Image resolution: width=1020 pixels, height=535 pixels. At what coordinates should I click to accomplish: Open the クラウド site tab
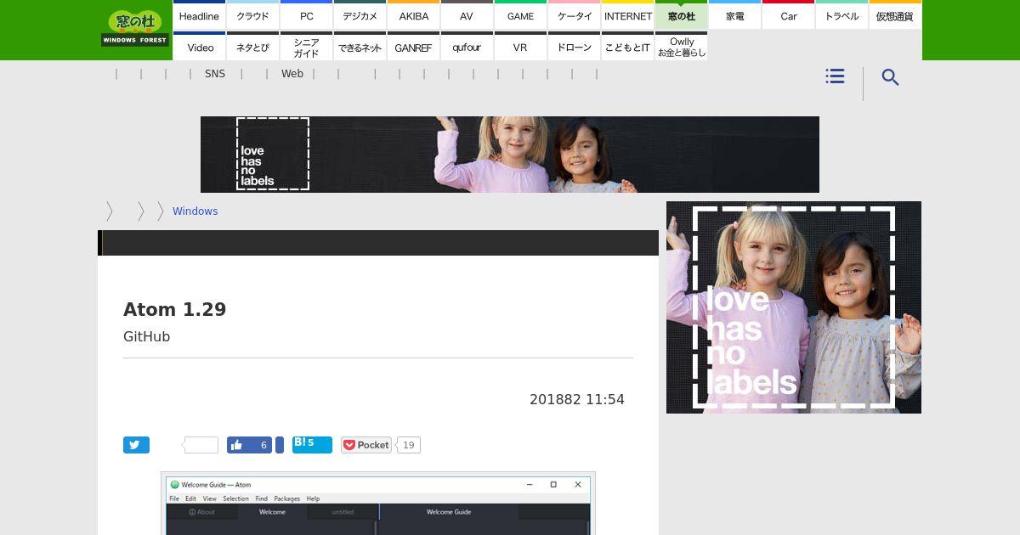[252, 15]
